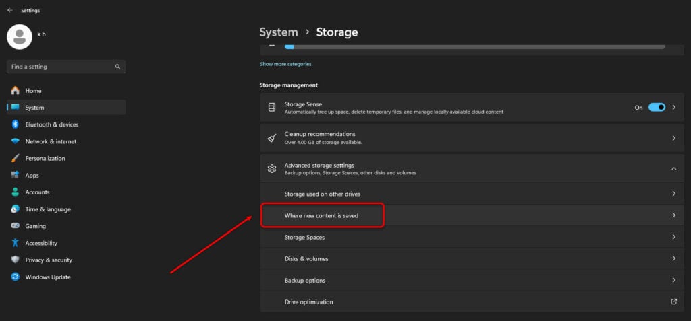Viewport: 691px width, 321px height.
Task: Click the System monitor icon
Action: pyautogui.click(x=16, y=107)
